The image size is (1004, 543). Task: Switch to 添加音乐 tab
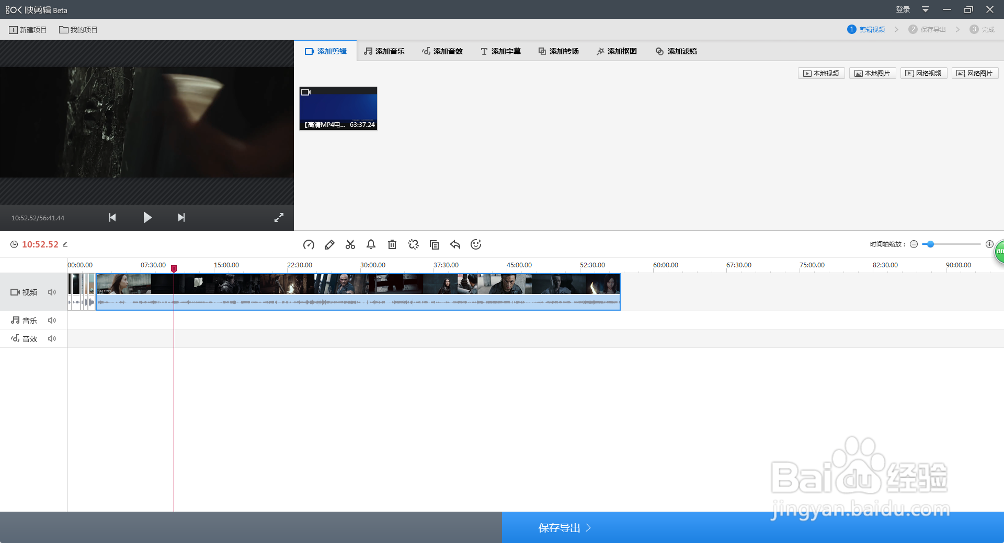pos(384,51)
